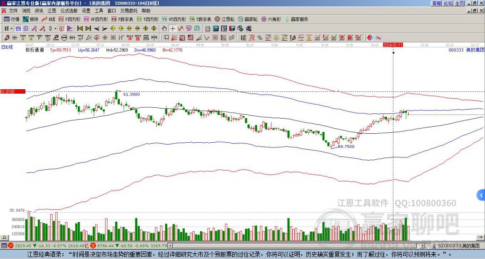Click the 61.0100 red price label
The image size is (485, 259).
(12, 92)
